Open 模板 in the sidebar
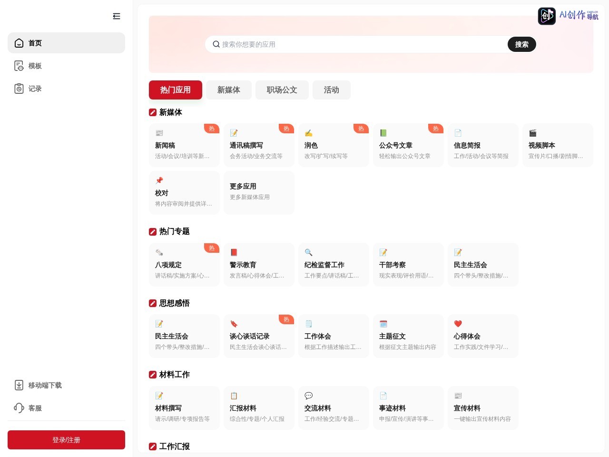The height and width of the screenshot is (457, 609). 66,66
